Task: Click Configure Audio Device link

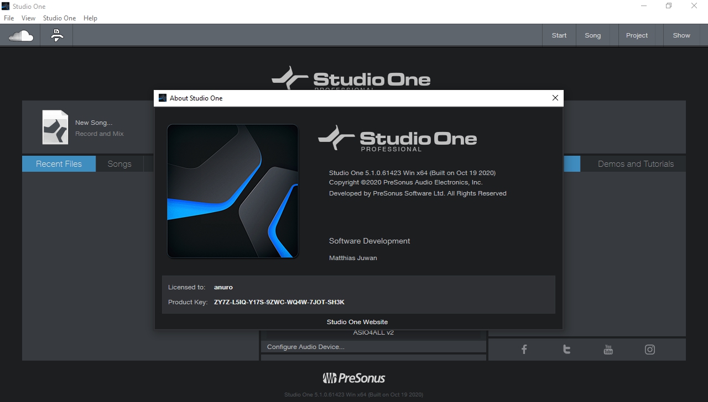Action: tap(306, 347)
